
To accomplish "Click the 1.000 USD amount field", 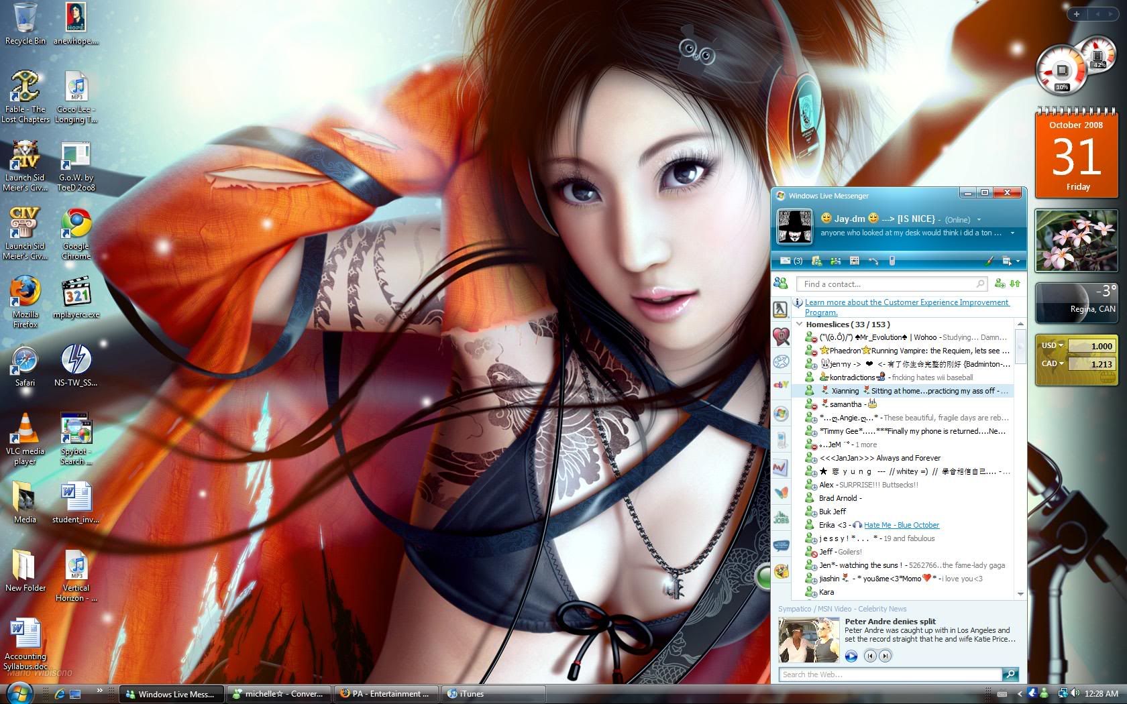I will (1091, 346).
